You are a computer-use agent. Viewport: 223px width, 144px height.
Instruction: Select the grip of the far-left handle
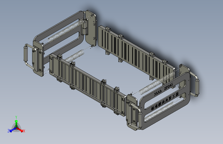click(26, 54)
